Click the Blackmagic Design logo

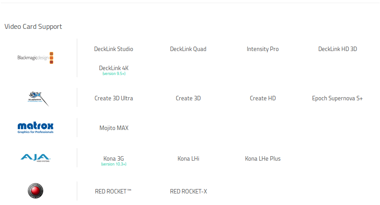(x=36, y=58)
